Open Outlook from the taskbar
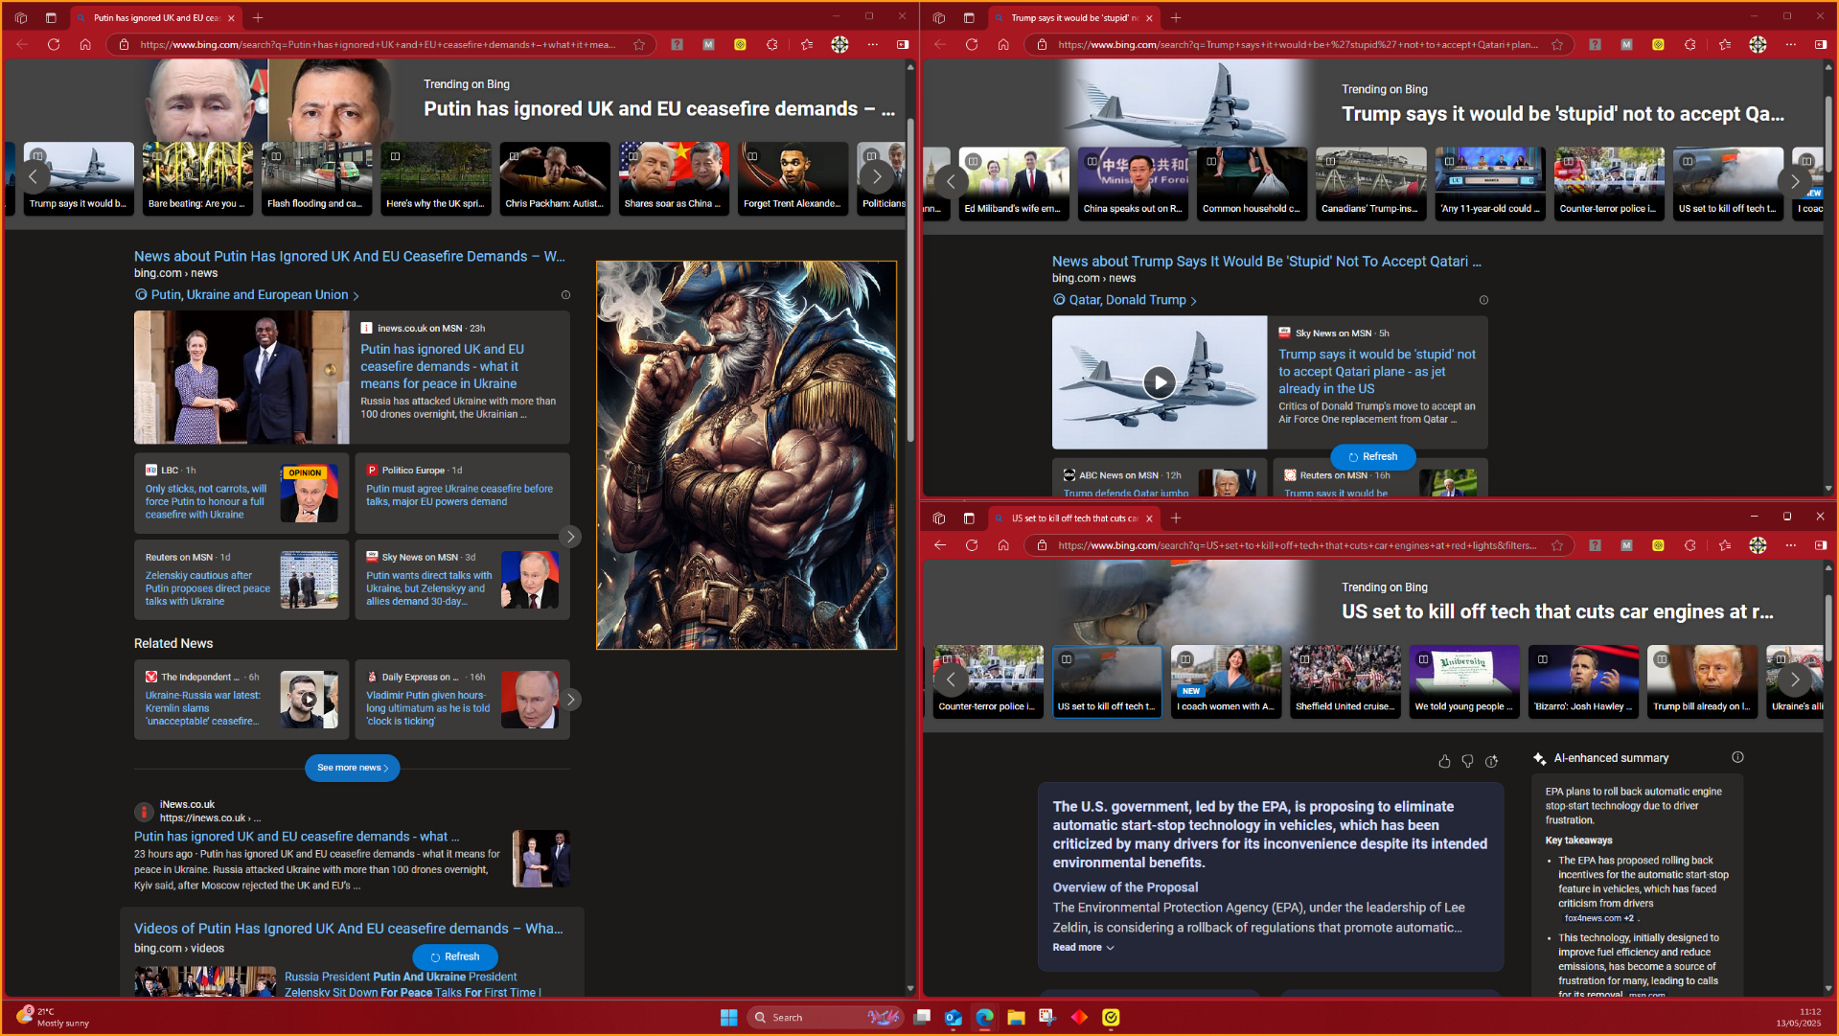Image resolution: width=1839 pixels, height=1036 pixels. 953,1018
